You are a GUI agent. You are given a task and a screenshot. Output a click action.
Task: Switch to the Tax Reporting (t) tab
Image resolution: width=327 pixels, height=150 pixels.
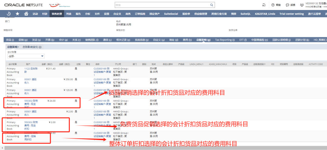point(225,40)
